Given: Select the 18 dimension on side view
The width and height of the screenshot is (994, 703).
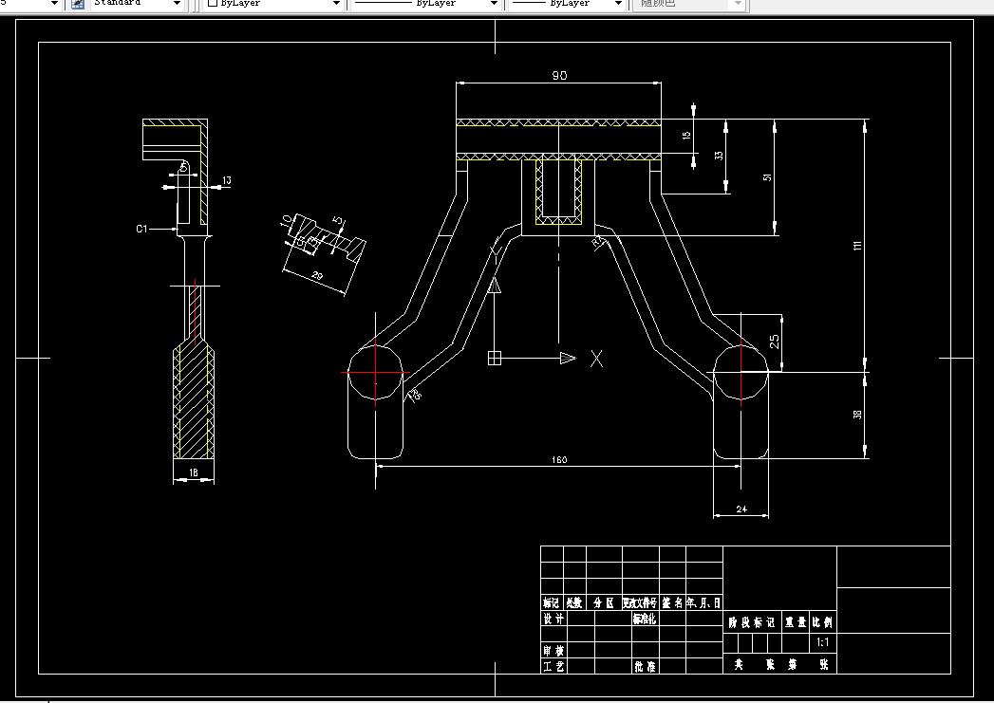Looking at the screenshot, I should (x=194, y=472).
